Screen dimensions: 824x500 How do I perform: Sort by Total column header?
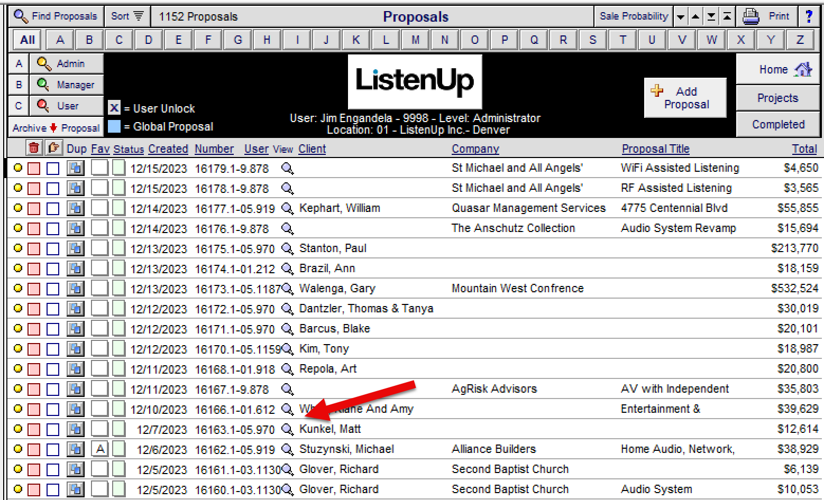[804, 149]
